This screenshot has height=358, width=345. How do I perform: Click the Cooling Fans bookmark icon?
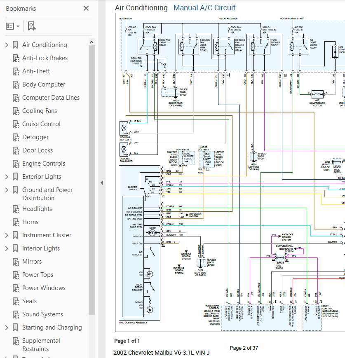pos(16,111)
